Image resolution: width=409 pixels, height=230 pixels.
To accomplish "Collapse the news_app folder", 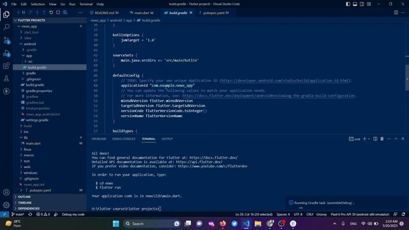I will coord(50,26).
